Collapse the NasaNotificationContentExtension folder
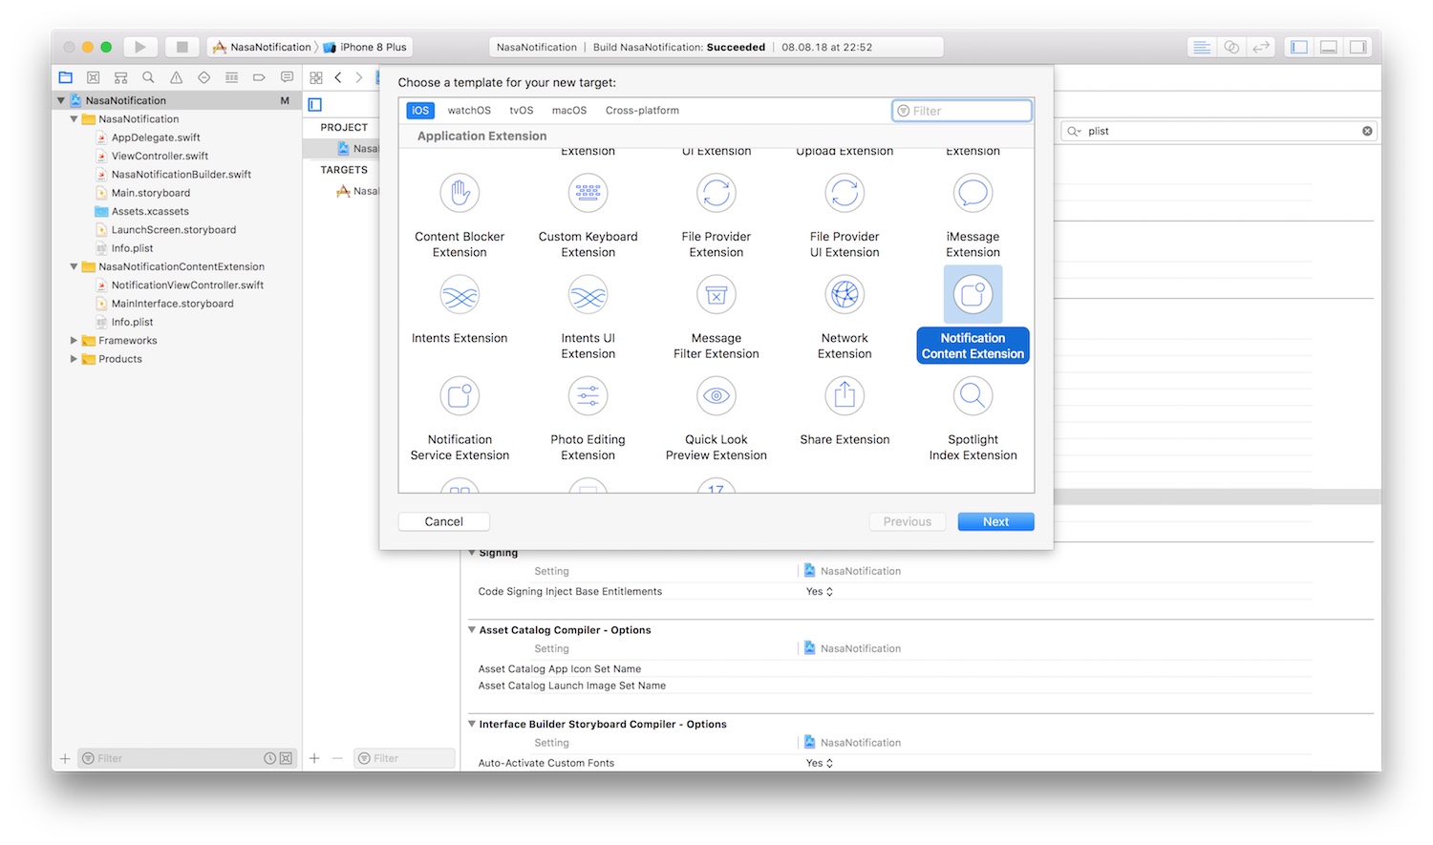The image size is (1433, 845). pos(74,266)
